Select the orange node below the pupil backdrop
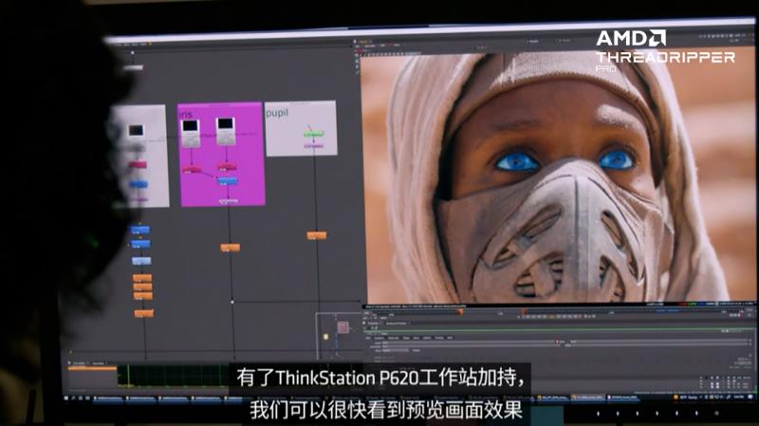 [x=317, y=235]
